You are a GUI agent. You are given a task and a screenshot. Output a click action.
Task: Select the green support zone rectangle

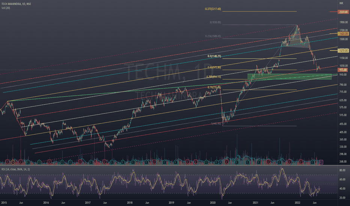(x=290, y=77)
